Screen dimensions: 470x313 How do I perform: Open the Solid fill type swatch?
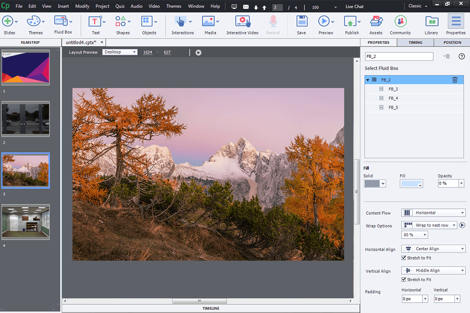(x=375, y=183)
